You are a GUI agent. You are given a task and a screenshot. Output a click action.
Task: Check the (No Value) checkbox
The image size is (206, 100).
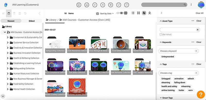(x=161, y=34)
